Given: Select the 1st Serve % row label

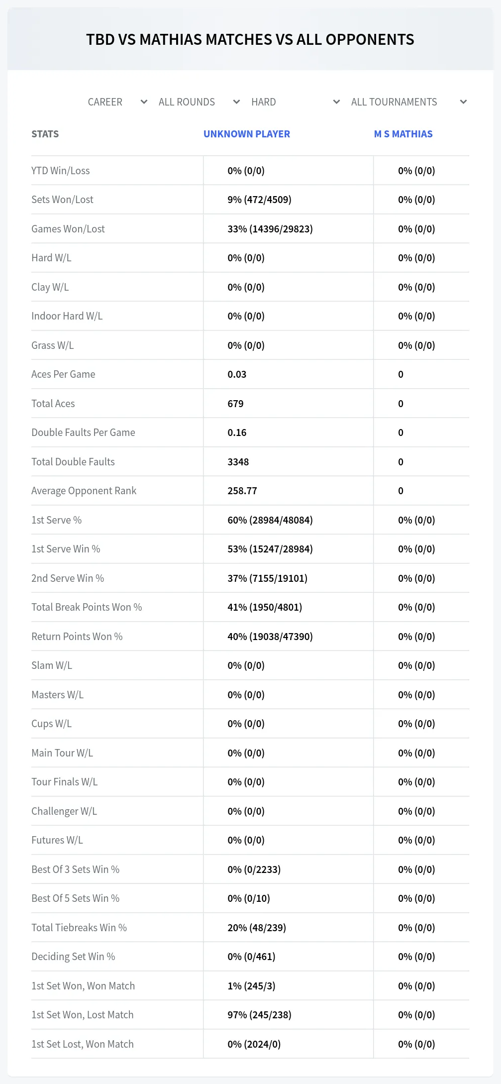Looking at the screenshot, I should [57, 520].
